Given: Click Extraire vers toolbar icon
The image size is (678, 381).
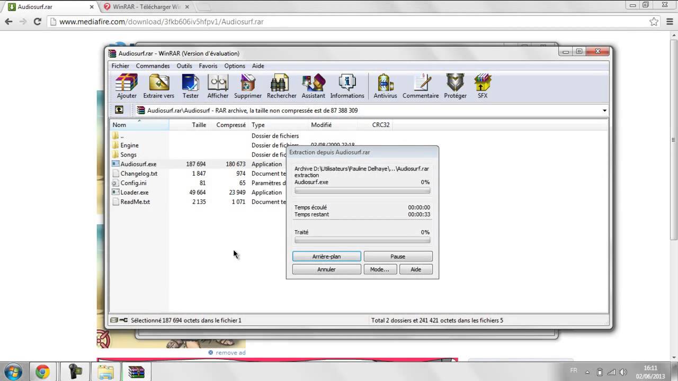Looking at the screenshot, I should 158,86.
